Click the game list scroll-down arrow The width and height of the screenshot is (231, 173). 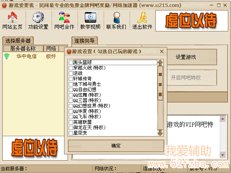[160, 133]
